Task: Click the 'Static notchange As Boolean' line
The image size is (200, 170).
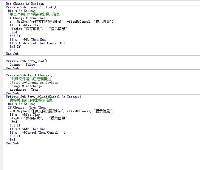Action: [x=34, y=82]
